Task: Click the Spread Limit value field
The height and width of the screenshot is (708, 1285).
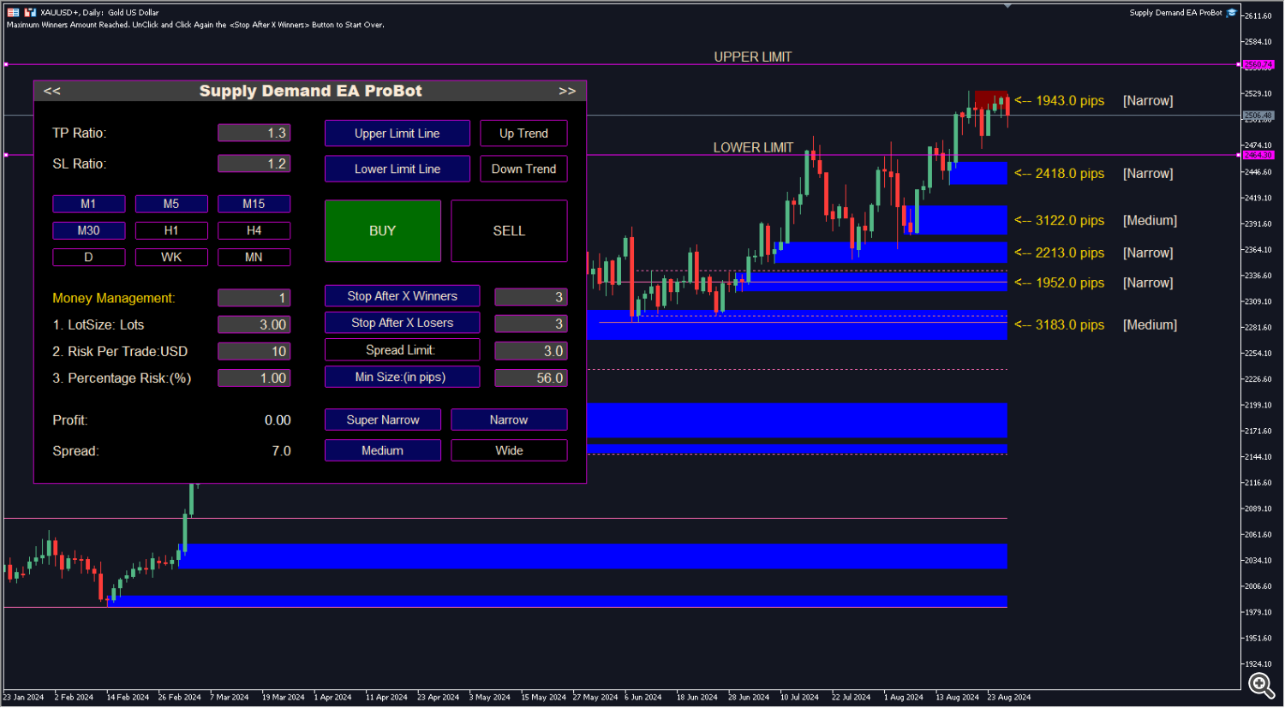Action: click(531, 351)
